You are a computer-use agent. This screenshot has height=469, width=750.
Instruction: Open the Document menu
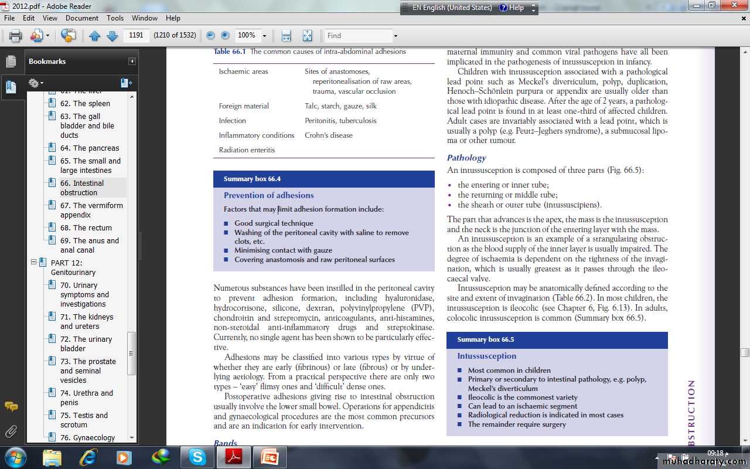tap(81, 18)
